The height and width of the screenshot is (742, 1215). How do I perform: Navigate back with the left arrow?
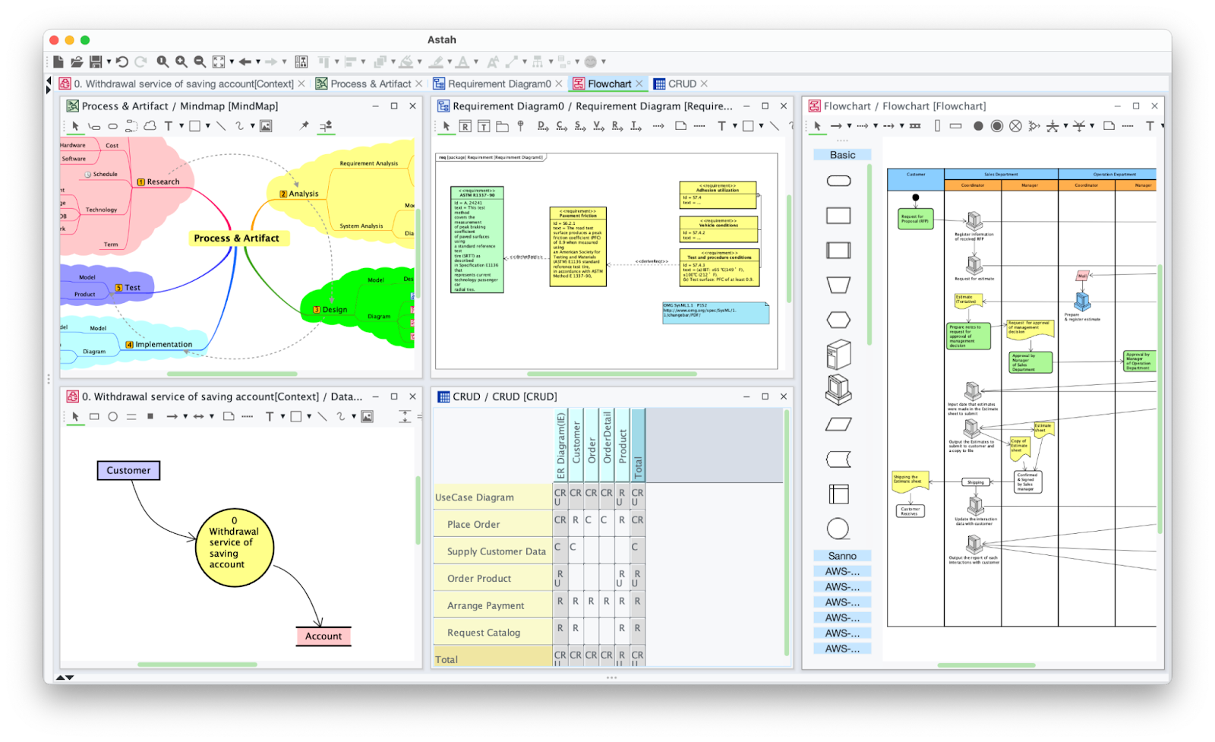click(245, 62)
